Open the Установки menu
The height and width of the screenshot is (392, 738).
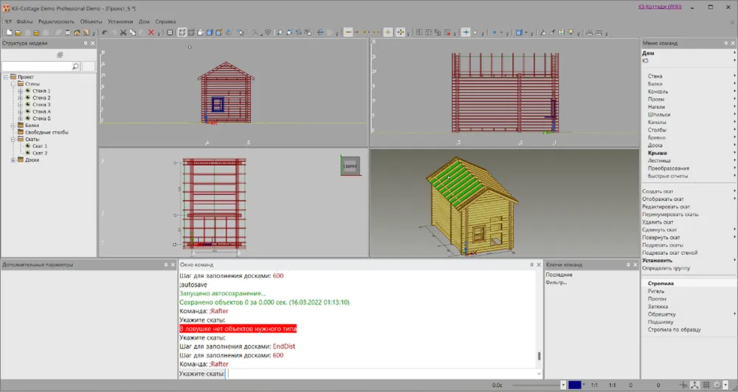(120, 21)
